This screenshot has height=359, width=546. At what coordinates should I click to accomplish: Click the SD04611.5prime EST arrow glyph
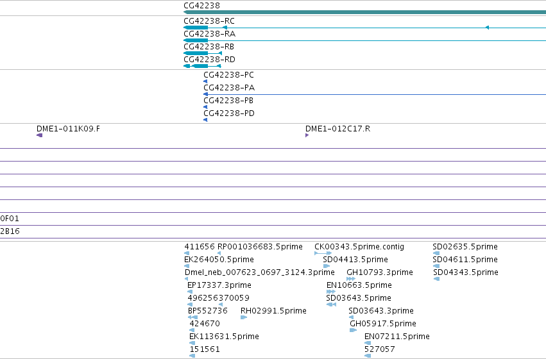click(x=436, y=266)
